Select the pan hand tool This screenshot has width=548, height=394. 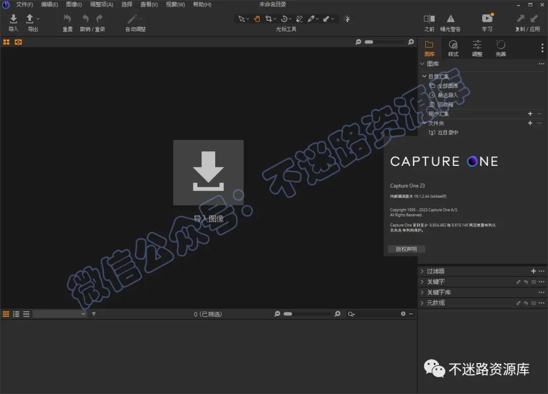pyautogui.click(x=257, y=19)
